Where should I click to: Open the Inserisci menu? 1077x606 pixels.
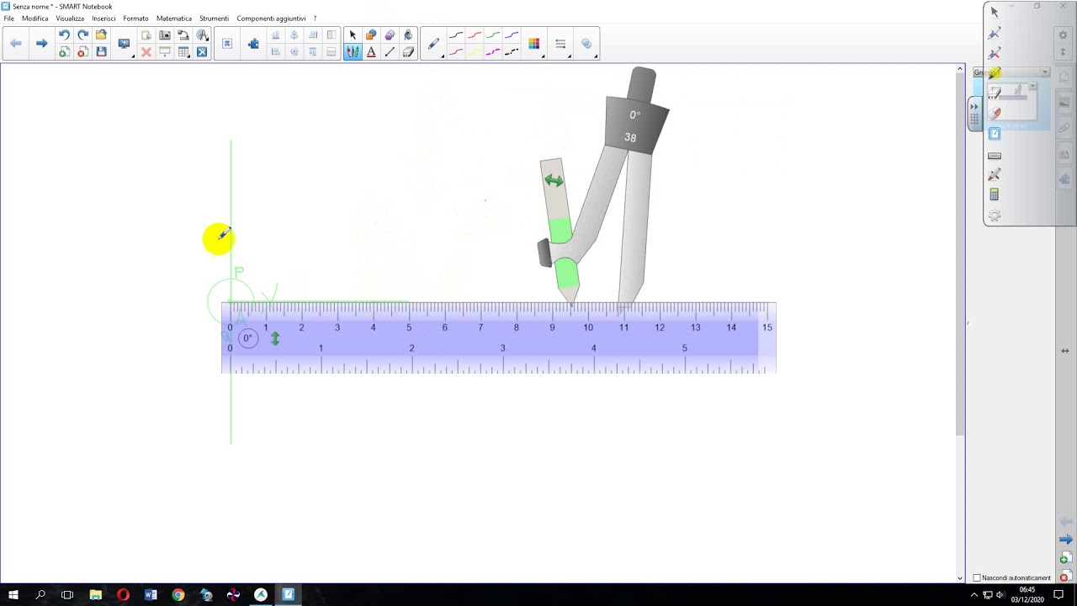pyautogui.click(x=103, y=19)
